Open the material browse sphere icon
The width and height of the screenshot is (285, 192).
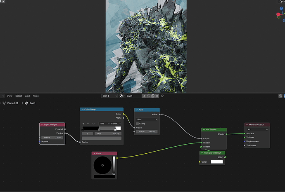click(x=122, y=96)
